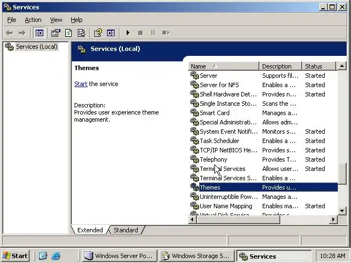Select the Task Scheduler service name
Screen dimensions: 351x263
click(x=219, y=141)
